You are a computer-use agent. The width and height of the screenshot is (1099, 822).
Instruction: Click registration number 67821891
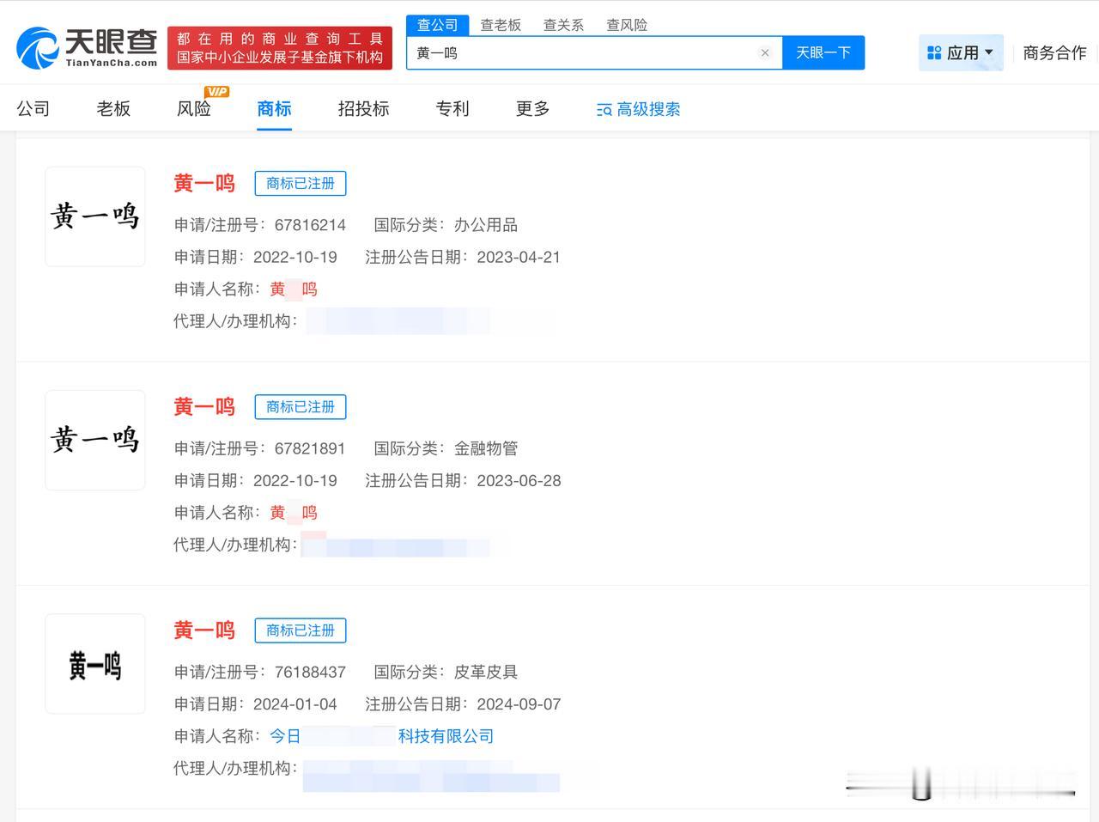coord(310,448)
